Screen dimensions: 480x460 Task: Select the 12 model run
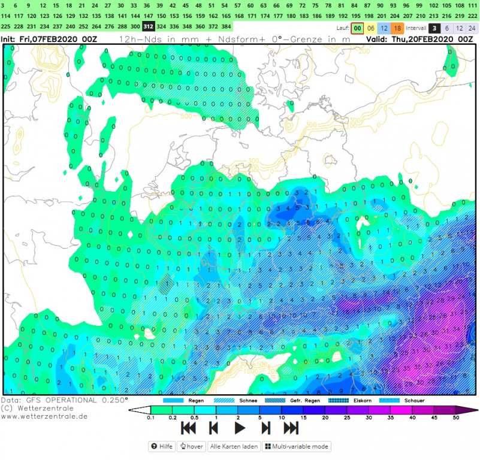383,28
